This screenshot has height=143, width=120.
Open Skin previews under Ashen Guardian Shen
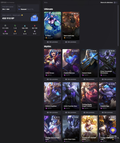(71, 112)
